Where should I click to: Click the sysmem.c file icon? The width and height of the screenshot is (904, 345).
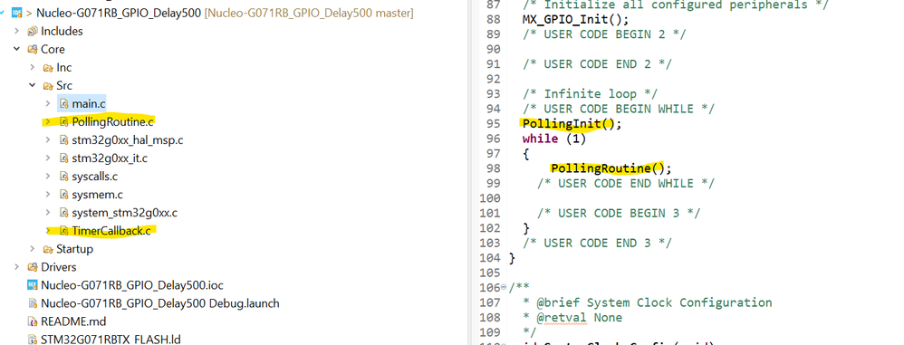[64, 195]
